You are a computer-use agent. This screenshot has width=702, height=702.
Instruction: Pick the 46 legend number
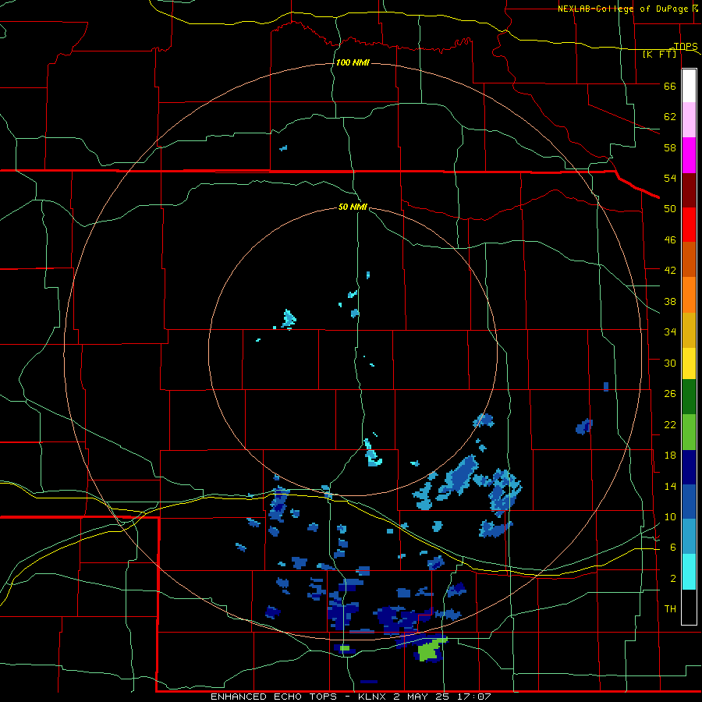tap(670, 239)
